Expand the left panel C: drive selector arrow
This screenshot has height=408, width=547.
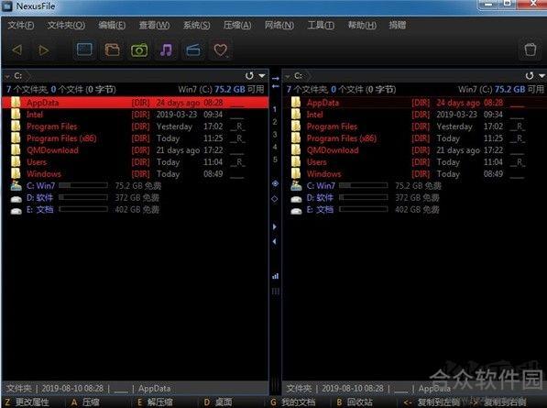7,76
